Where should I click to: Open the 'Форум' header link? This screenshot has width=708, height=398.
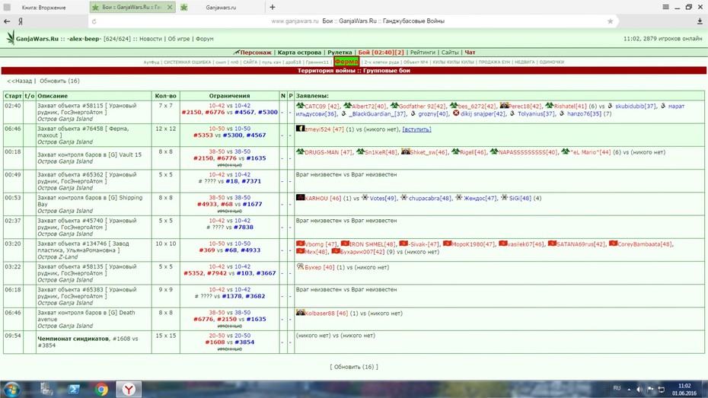point(205,39)
